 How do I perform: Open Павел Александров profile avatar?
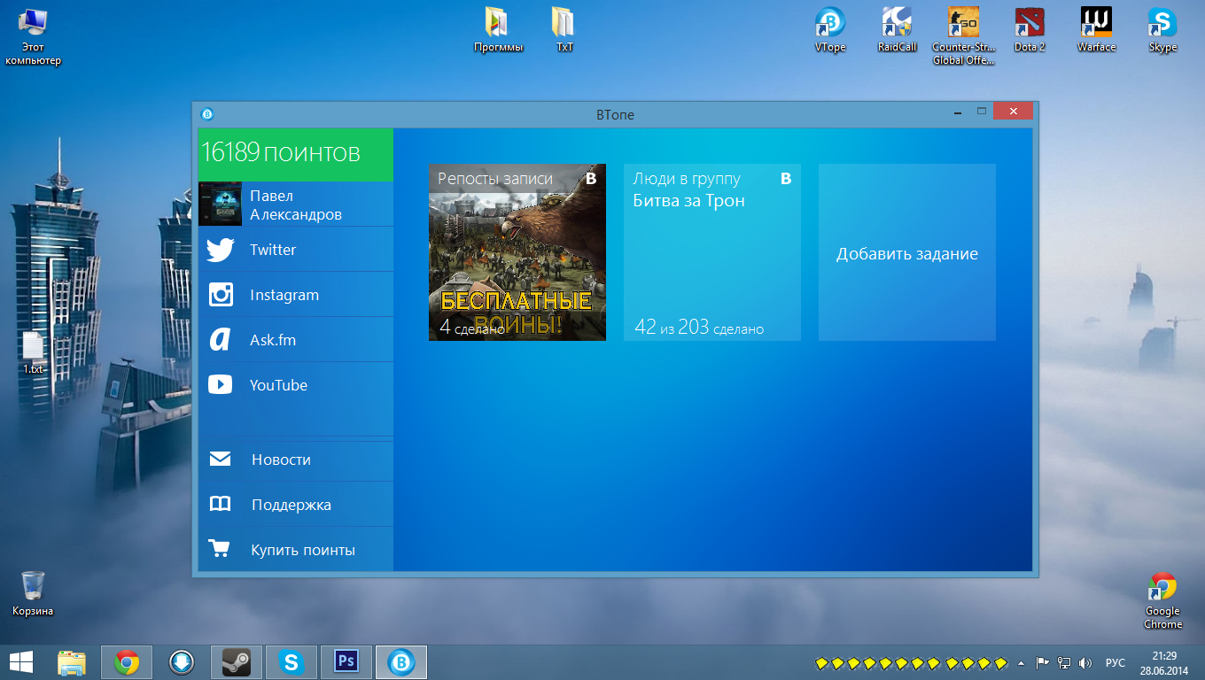point(221,204)
